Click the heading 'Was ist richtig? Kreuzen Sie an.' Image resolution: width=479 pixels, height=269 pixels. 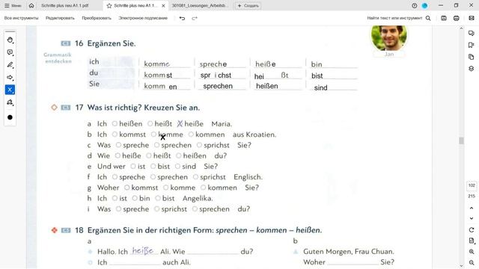pyautogui.click(x=144, y=108)
